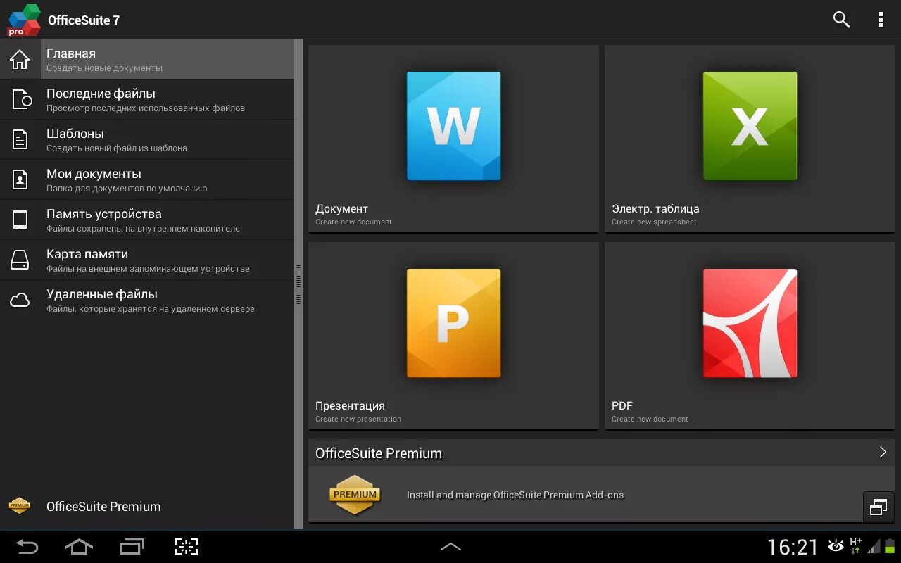Open Память устройства
901x563 pixels.
147,220
